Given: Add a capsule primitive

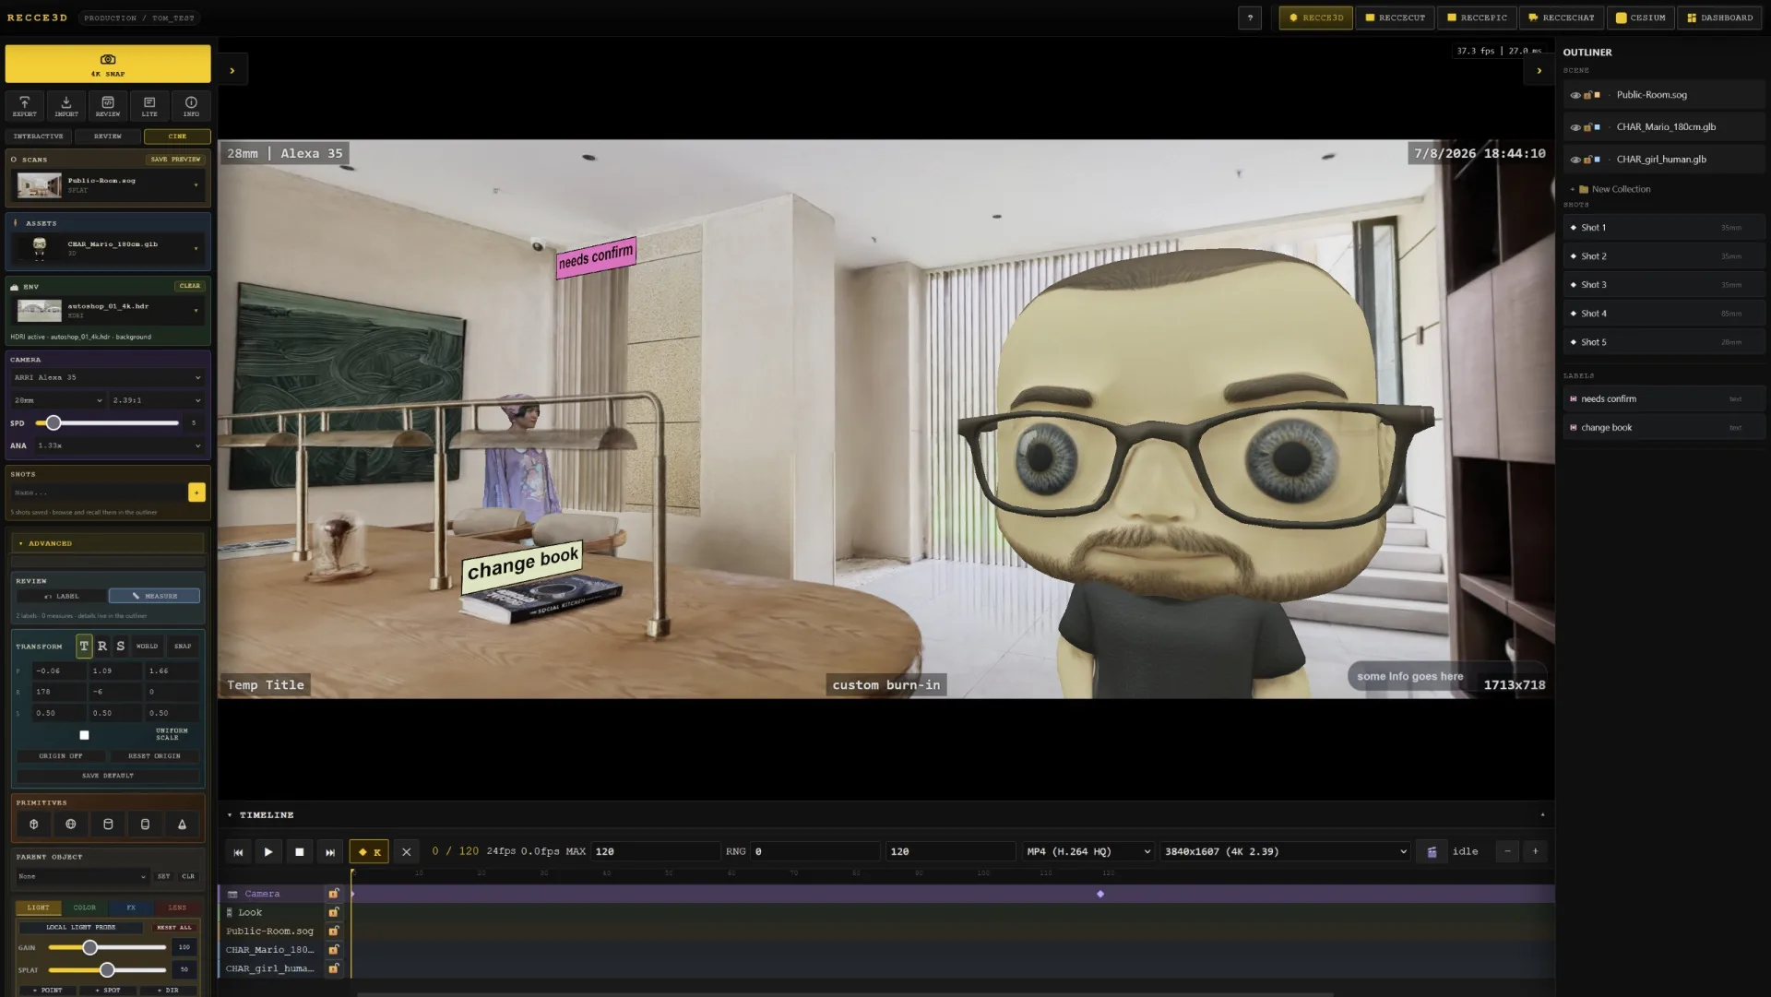Looking at the screenshot, I should point(145,825).
